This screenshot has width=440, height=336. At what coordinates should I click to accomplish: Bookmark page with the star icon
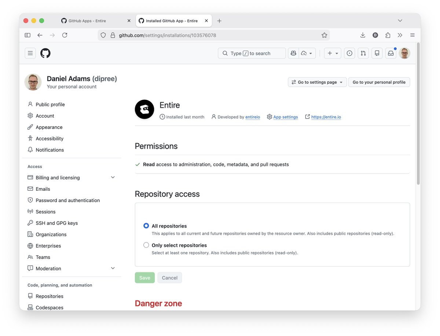coord(324,35)
